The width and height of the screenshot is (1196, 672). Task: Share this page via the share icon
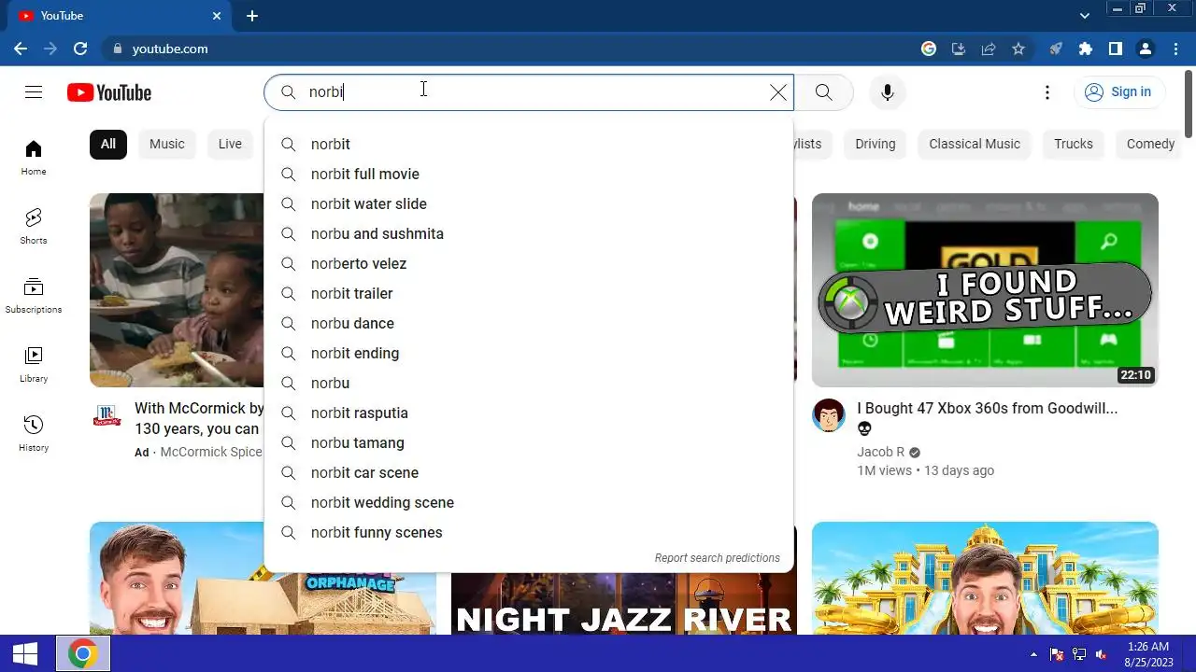coord(989,49)
